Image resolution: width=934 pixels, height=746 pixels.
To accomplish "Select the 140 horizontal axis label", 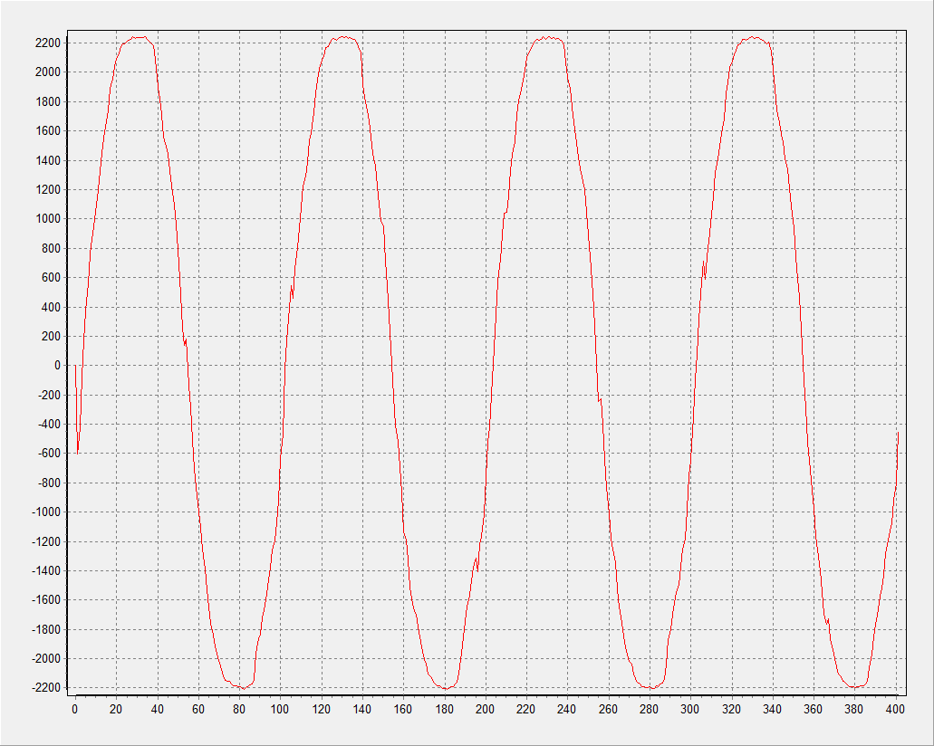I will point(361,709).
